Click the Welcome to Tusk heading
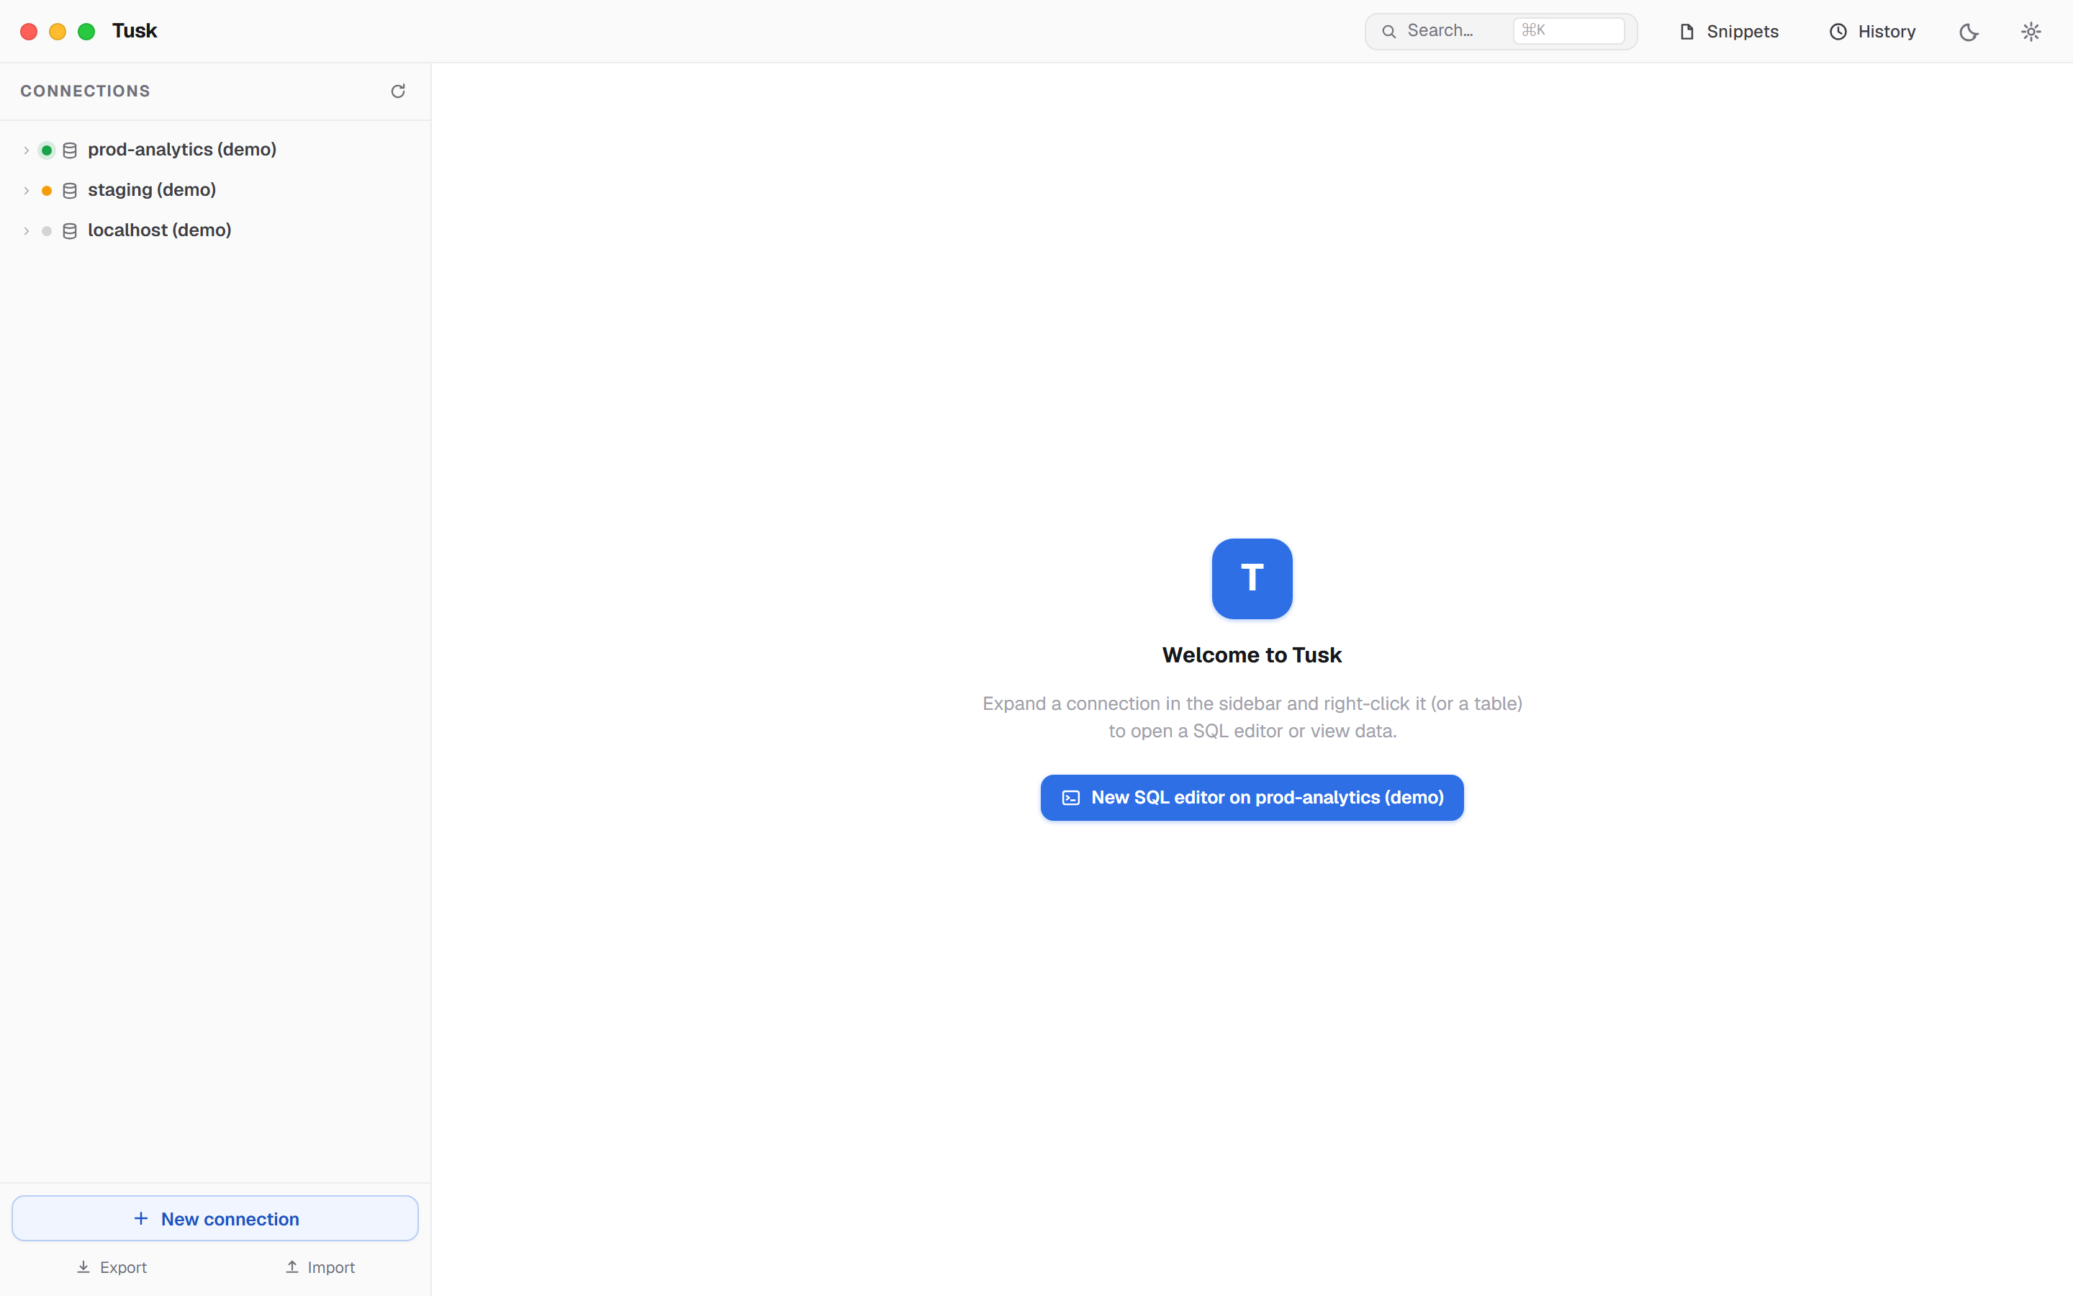Image resolution: width=2073 pixels, height=1296 pixels. (x=1252, y=655)
